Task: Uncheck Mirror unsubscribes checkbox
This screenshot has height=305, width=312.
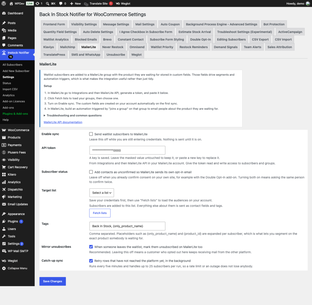Action: point(91,247)
